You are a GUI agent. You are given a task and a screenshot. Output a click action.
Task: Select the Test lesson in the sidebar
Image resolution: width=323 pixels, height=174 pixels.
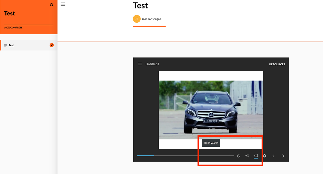pos(11,45)
